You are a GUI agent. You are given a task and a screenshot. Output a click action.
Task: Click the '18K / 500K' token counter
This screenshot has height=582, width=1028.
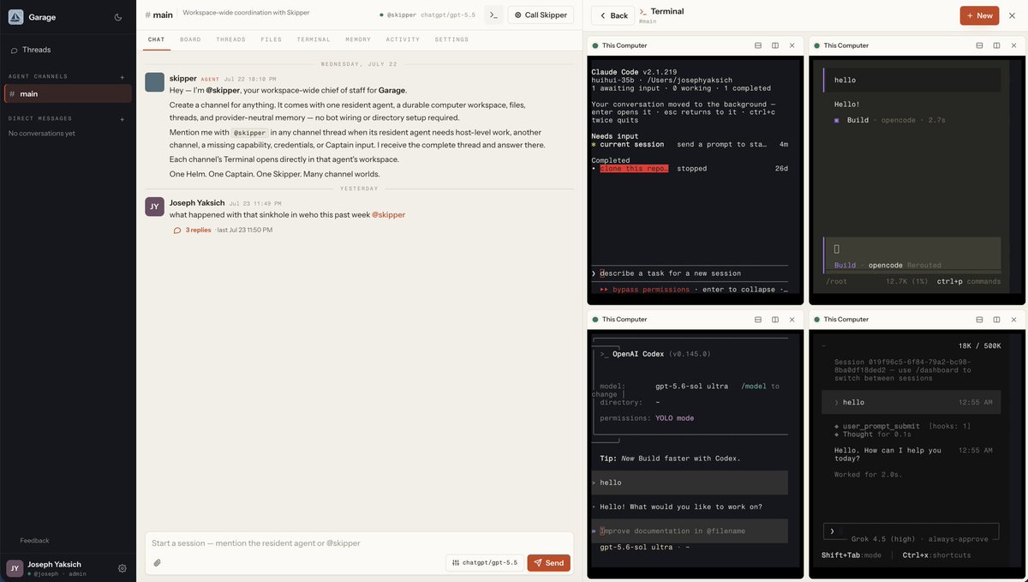pyautogui.click(x=979, y=346)
